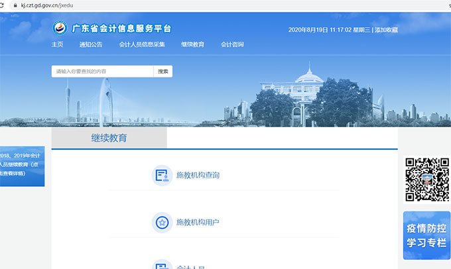Screen dimensions: 451x269
Task: Open 会计人员信息采集 navigation item
Action: 142,45
